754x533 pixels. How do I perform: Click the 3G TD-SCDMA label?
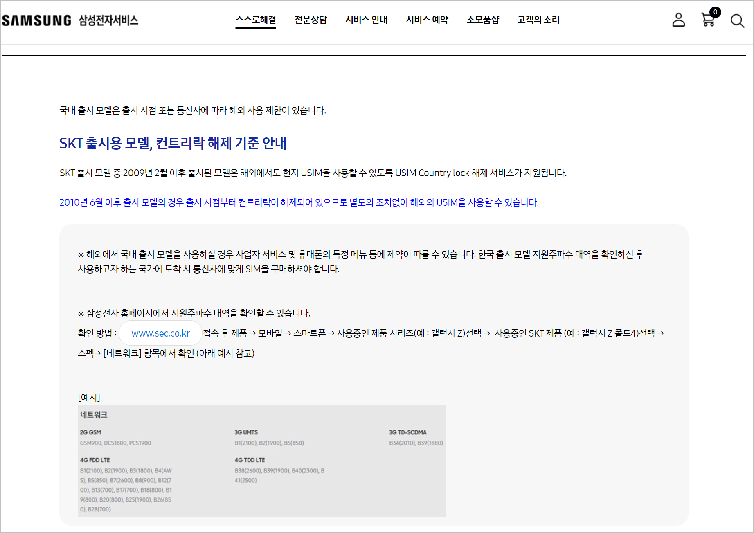(x=407, y=432)
